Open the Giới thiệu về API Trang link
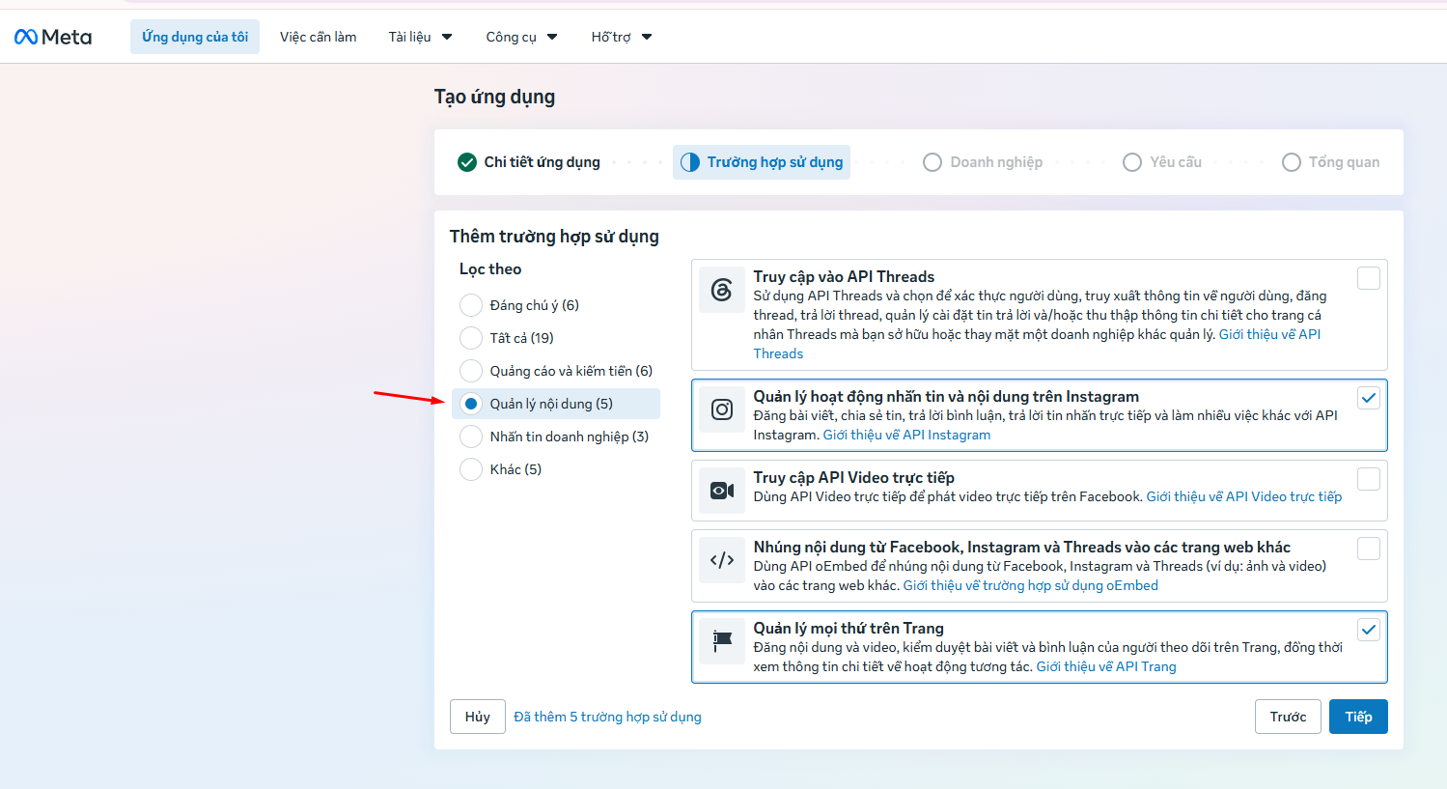The width and height of the screenshot is (1447, 789). pos(1106,666)
